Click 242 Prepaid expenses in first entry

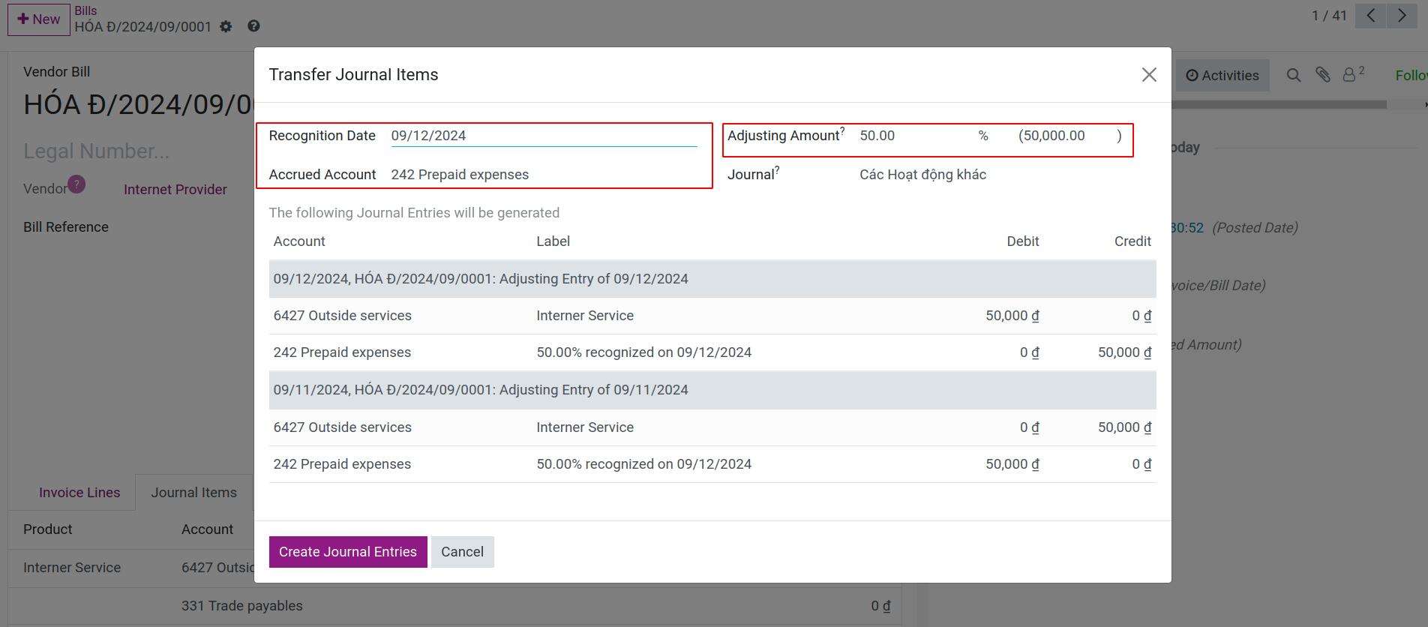click(x=342, y=352)
